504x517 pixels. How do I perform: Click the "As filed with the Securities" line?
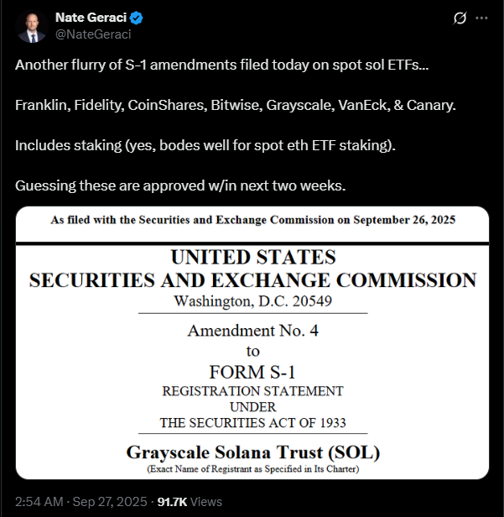coord(252,220)
